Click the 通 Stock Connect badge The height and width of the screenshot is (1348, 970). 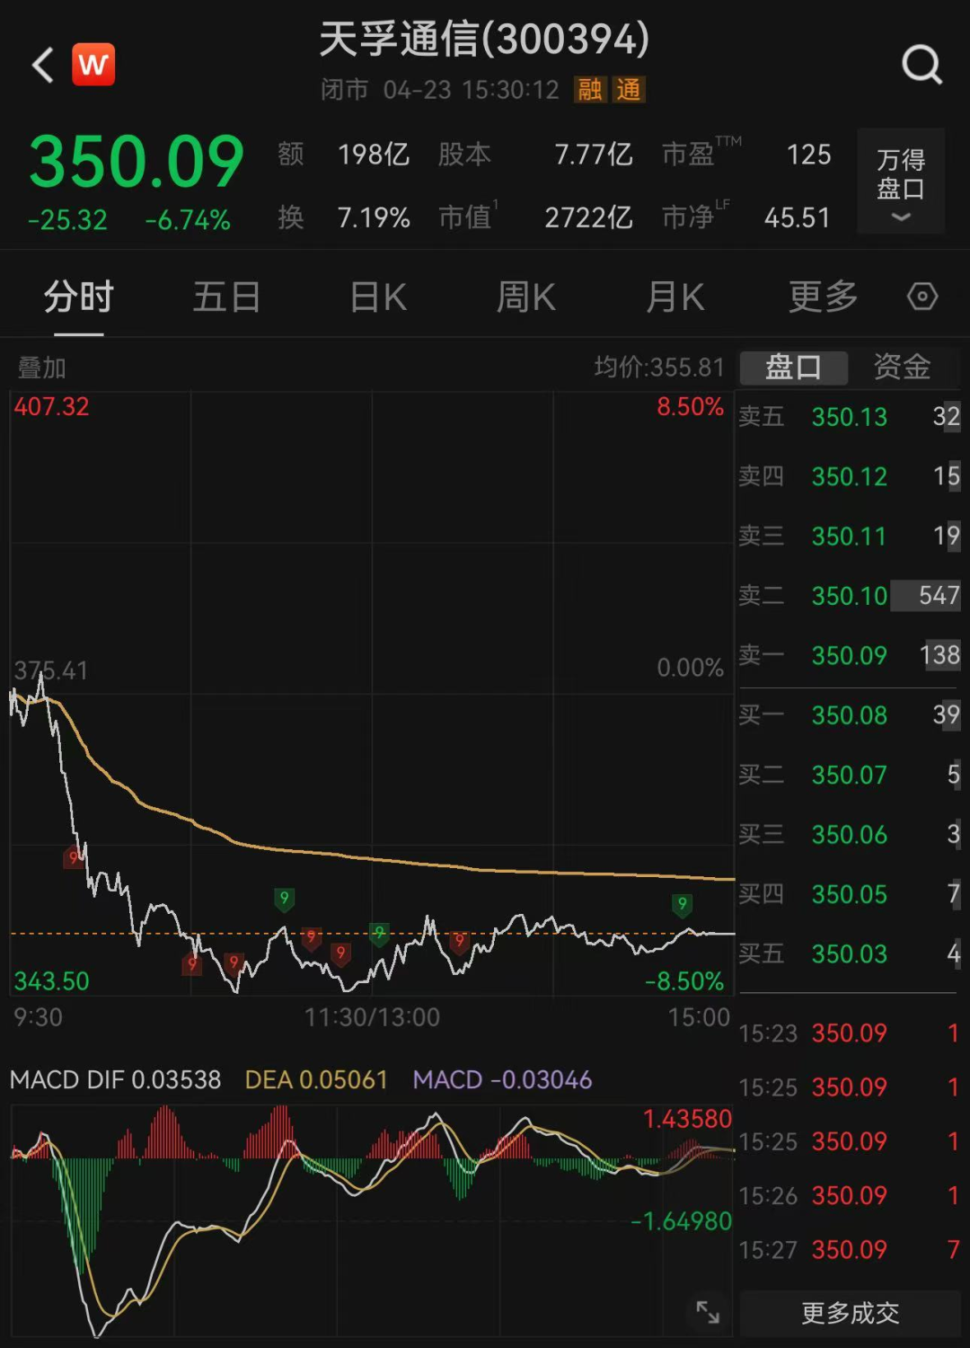pyautogui.click(x=629, y=90)
